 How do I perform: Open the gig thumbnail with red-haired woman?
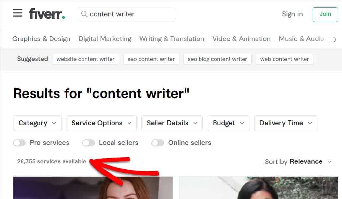coord(93,188)
